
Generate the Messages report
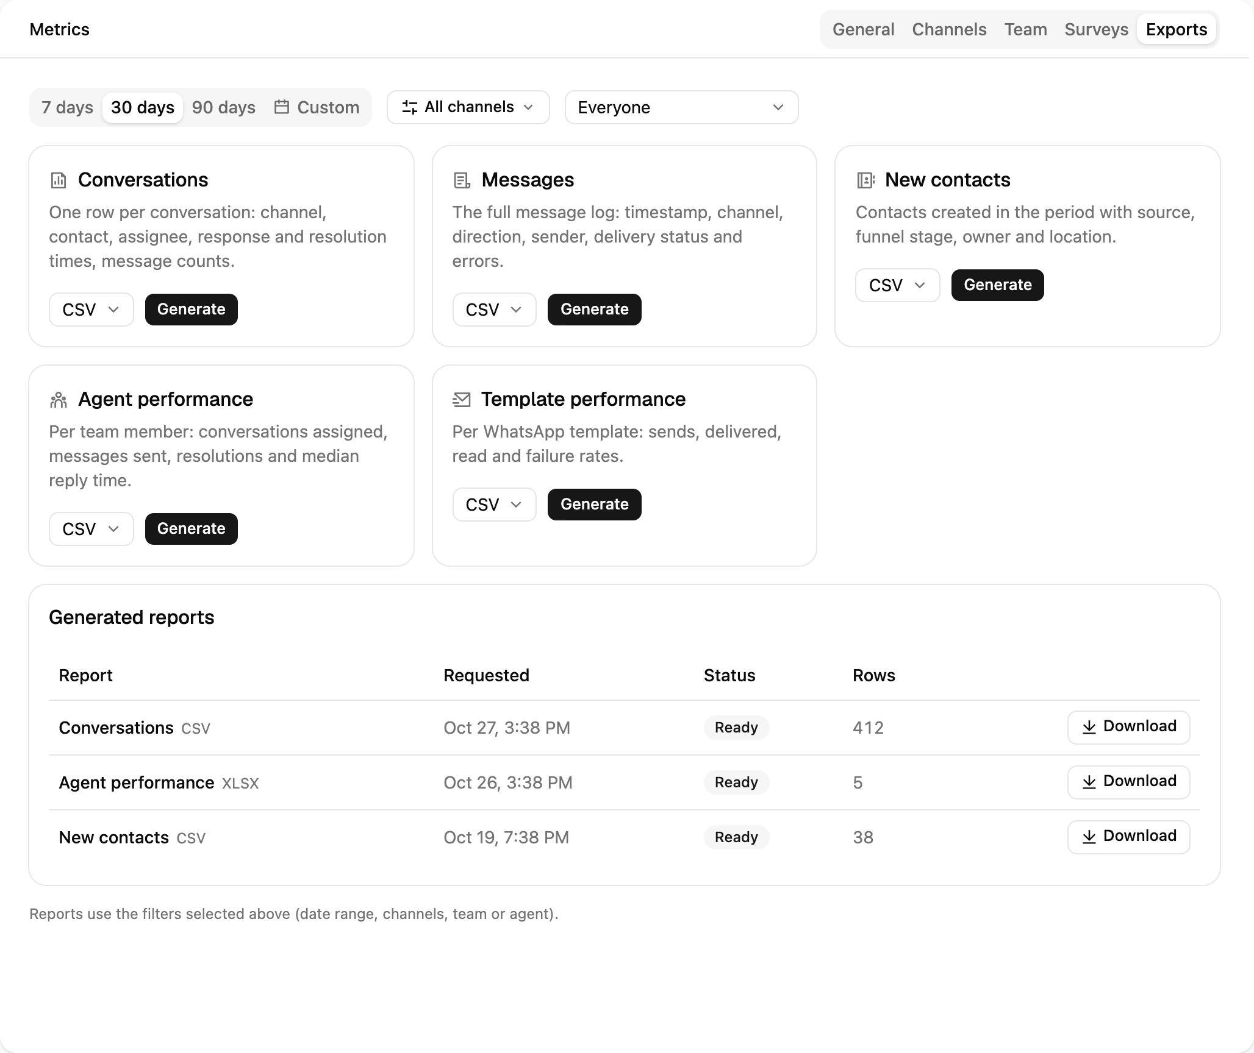click(595, 310)
